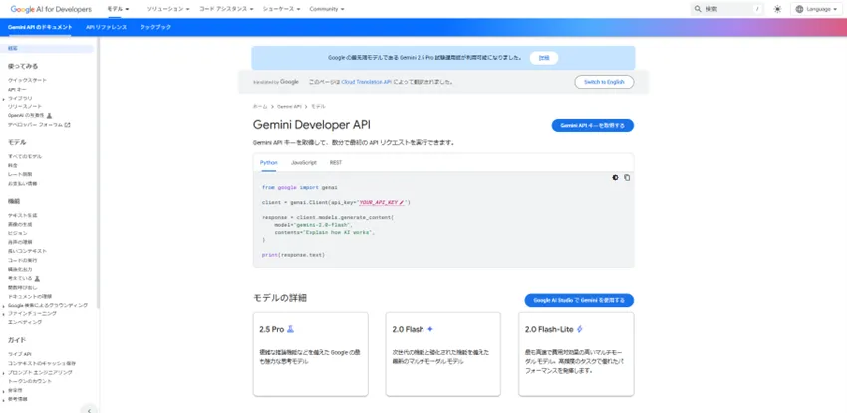Click experimental flask icon next to OpenAI の互換性
The width and height of the screenshot is (847, 413).
(49, 115)
